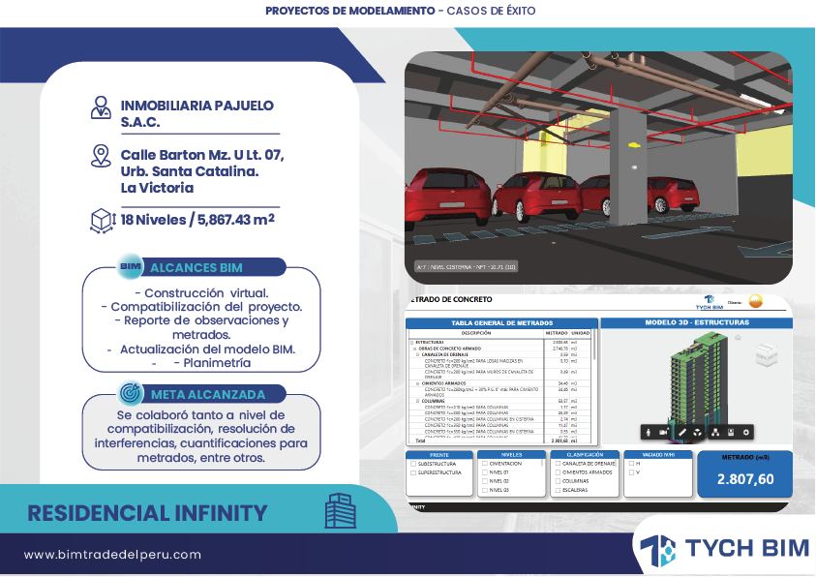Open the properties panel icon in viewer toolbar
Screen dimensions: 816x577
pyautogui.click(x=730, y=432)
